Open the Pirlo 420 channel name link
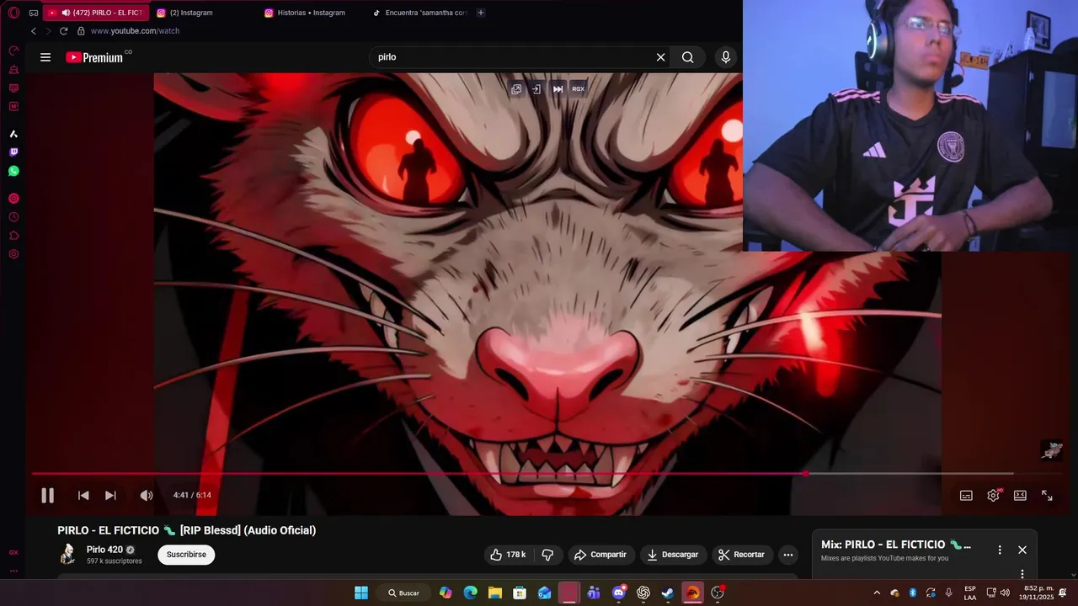Image resolution: width=1078 pixels, height=606 pixels. [x=104, y=550]
